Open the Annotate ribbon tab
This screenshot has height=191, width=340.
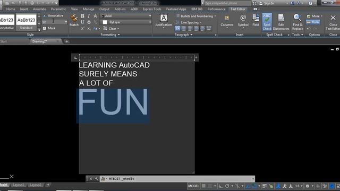tap(39, 9)
